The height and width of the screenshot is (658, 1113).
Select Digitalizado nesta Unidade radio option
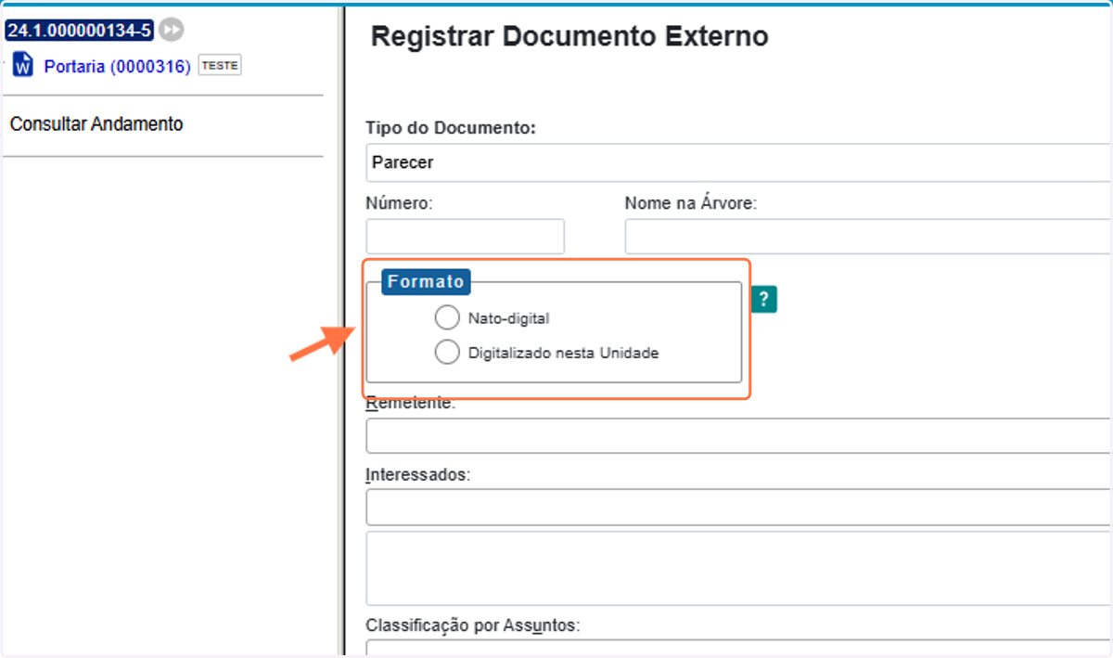(x=447, y=353)
